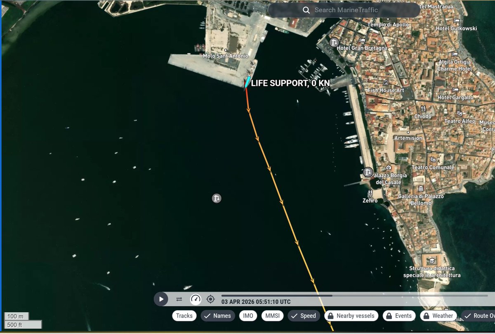Enable the IMO label chip
This screenshot has width=495, height=334.
[248, 316]
